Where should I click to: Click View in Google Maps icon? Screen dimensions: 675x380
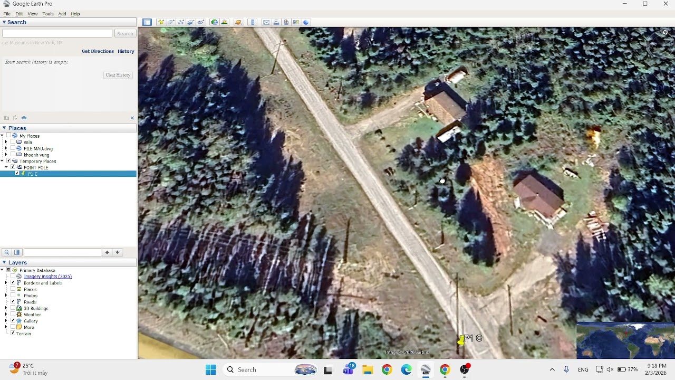(x=296, y=22)
